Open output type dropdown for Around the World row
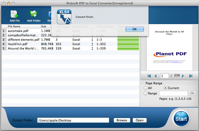This screenshot has height=131, width=199. pos(92,48)
